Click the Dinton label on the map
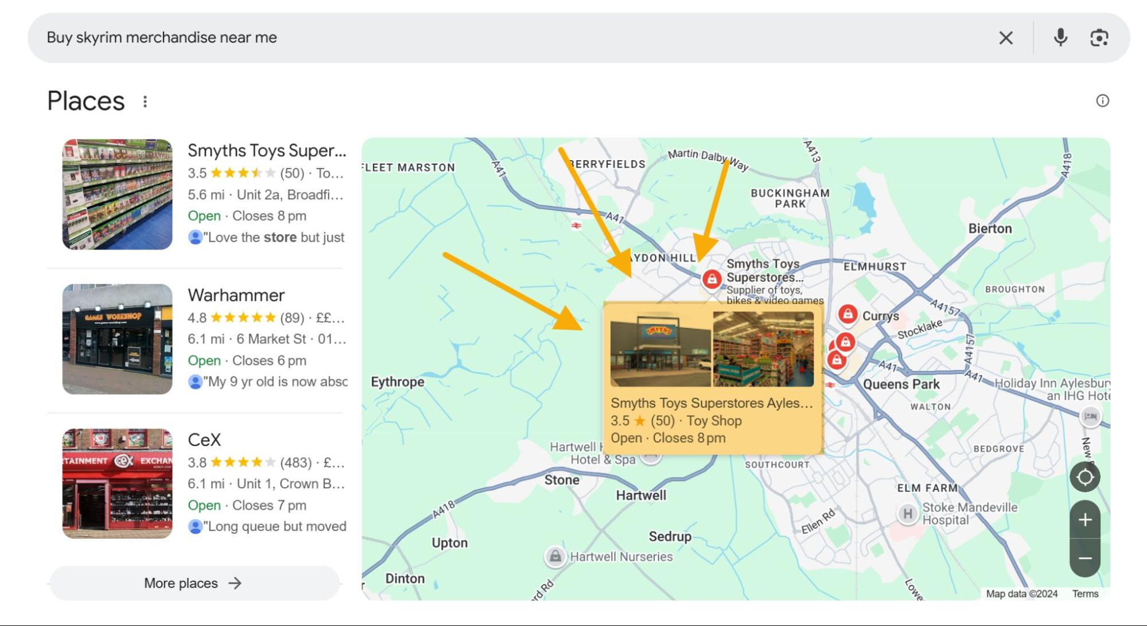 [x=405, y=578]
